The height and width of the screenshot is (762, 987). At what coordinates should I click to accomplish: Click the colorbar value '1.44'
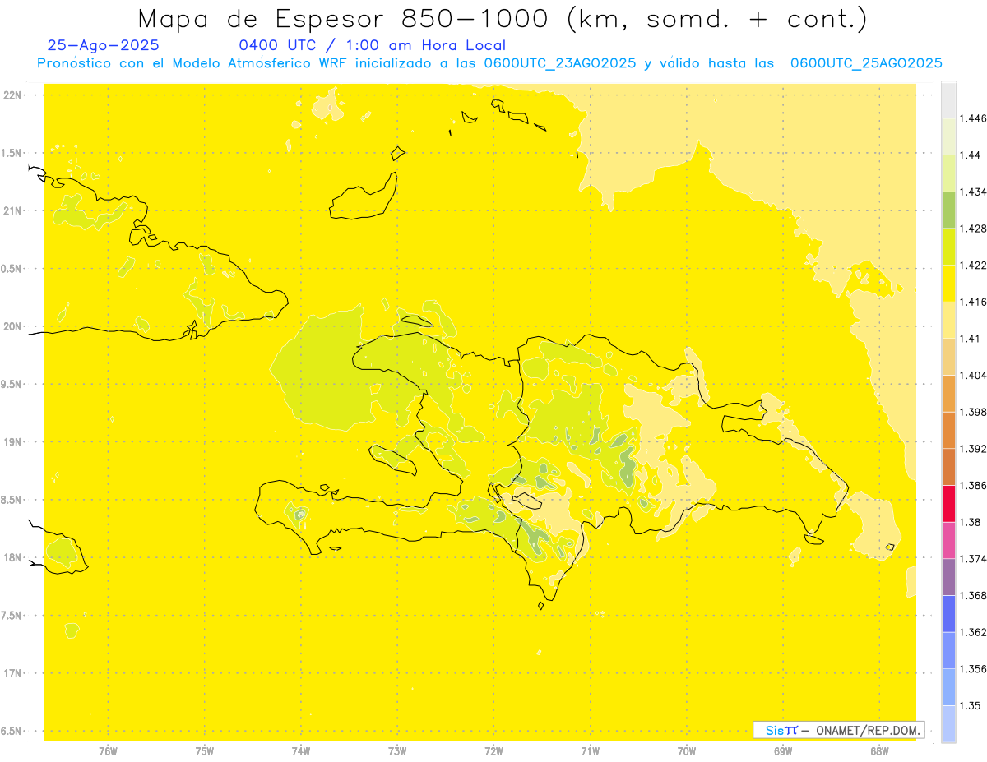pos(970,155)
